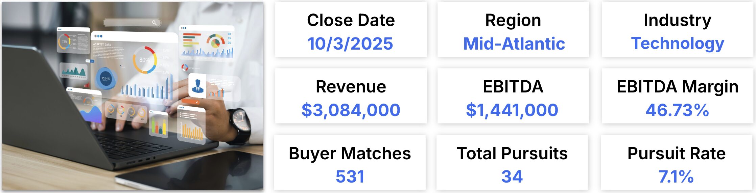The image size is (756, 193).
Task: Click the 10/3/2025 close date value
Action: coord(350,44)
